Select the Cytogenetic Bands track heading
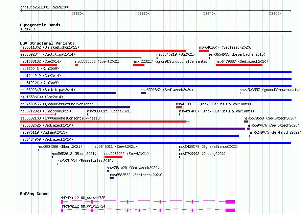 click(40, 25)
